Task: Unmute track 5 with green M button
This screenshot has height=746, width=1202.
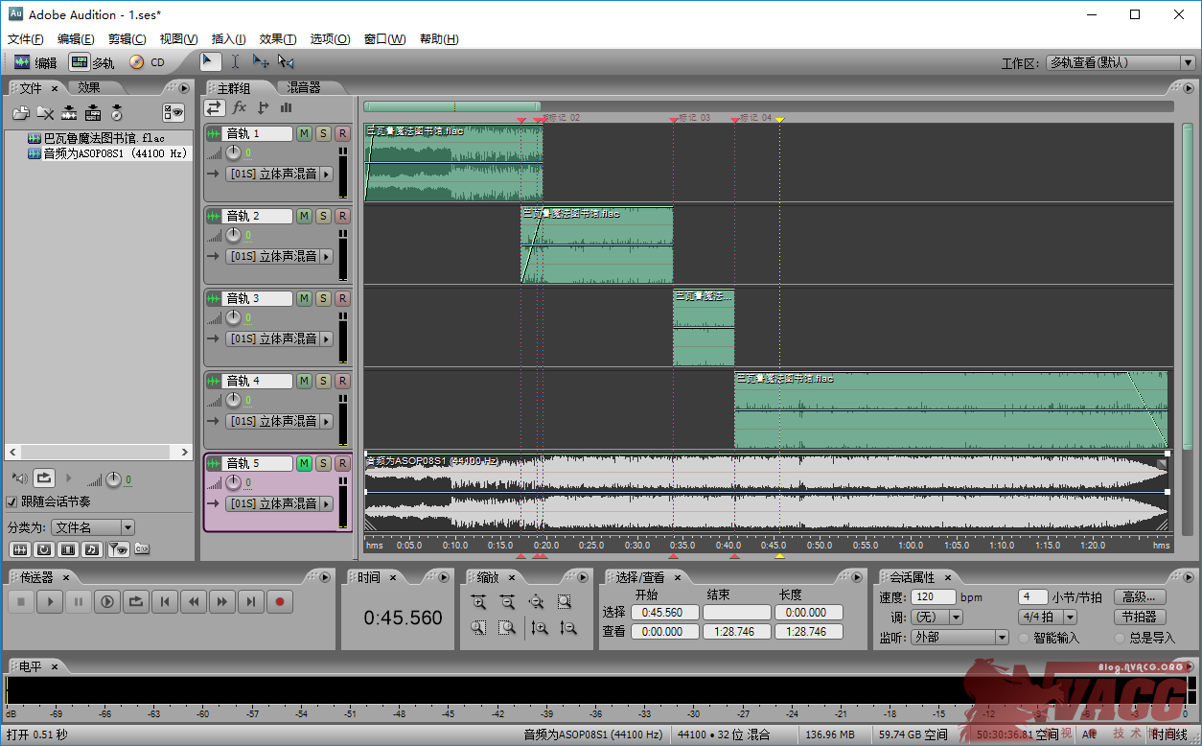Action: [304, 464]
